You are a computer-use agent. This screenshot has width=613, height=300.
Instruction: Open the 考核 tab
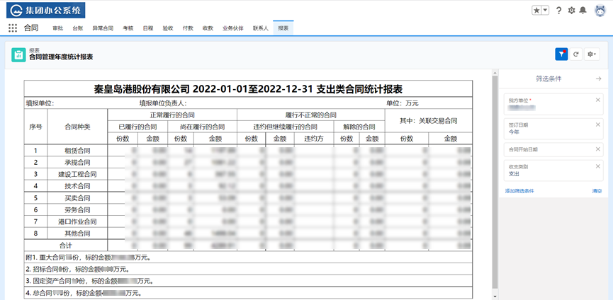pyautogui.click(x=128, y=28)
